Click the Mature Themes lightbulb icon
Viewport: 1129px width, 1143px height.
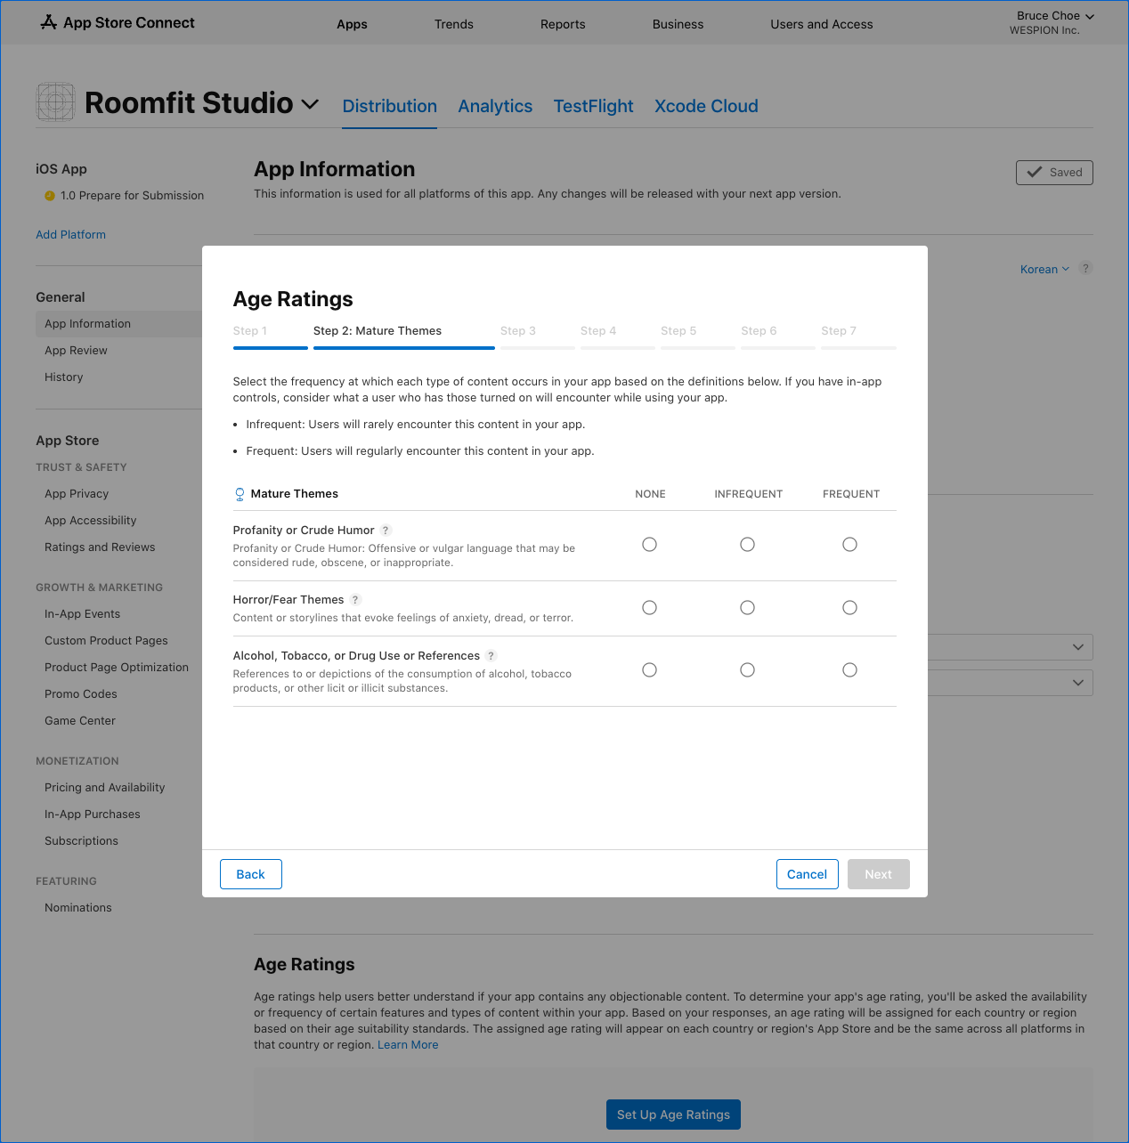240,494
